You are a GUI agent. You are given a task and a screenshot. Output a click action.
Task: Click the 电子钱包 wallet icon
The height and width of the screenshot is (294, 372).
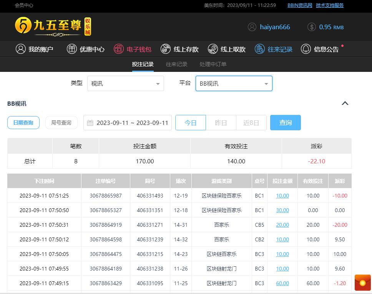pos(119,49)
